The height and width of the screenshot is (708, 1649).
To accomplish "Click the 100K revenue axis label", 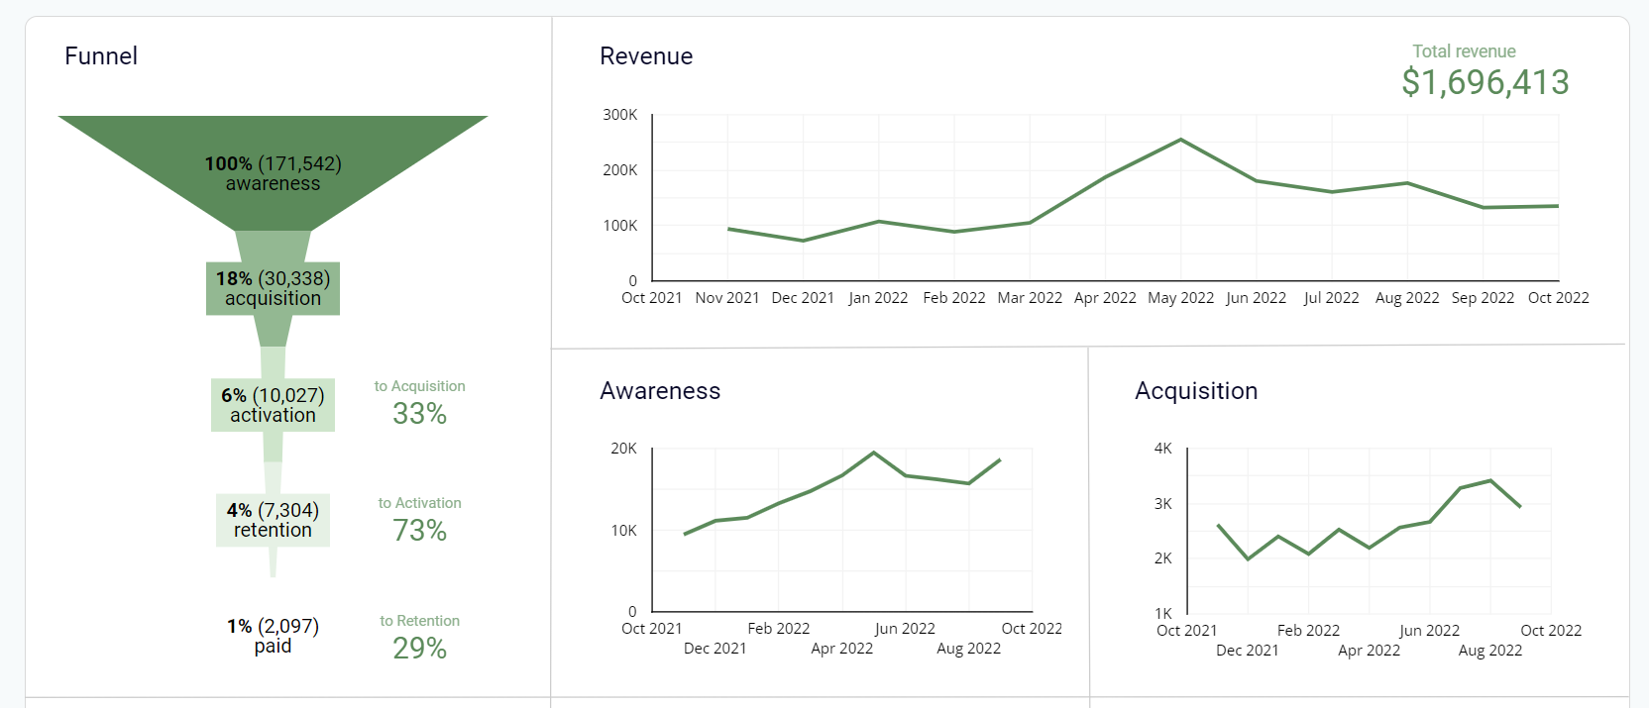I will [x=620, y=226].
